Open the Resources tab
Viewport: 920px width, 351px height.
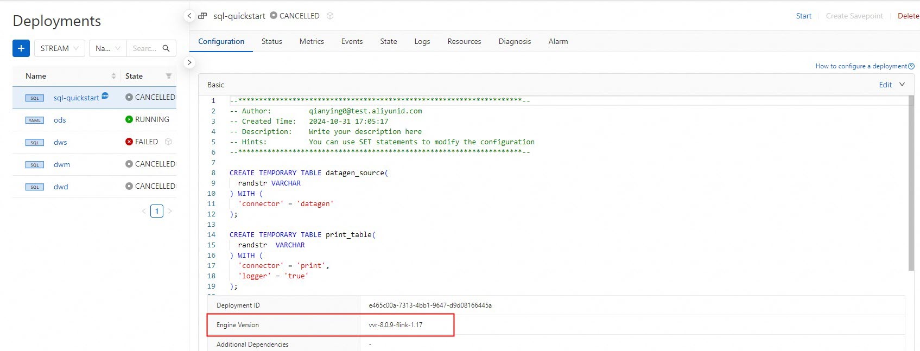[465, 41]
